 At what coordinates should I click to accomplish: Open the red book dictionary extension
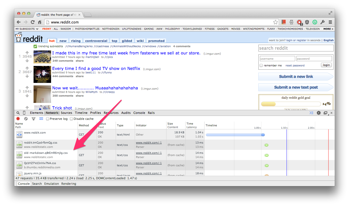coord(284,22)
